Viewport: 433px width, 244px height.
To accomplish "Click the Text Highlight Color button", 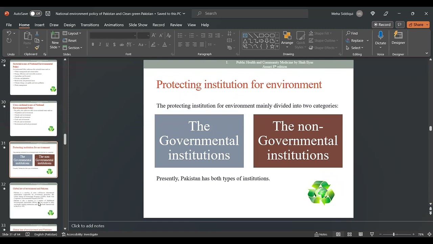I will (153, 44).
